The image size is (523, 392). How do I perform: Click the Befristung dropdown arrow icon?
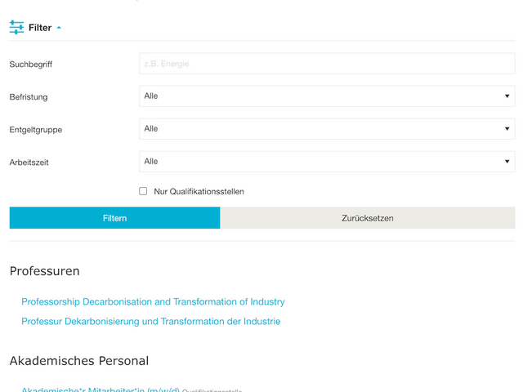[x=507, y=96]
